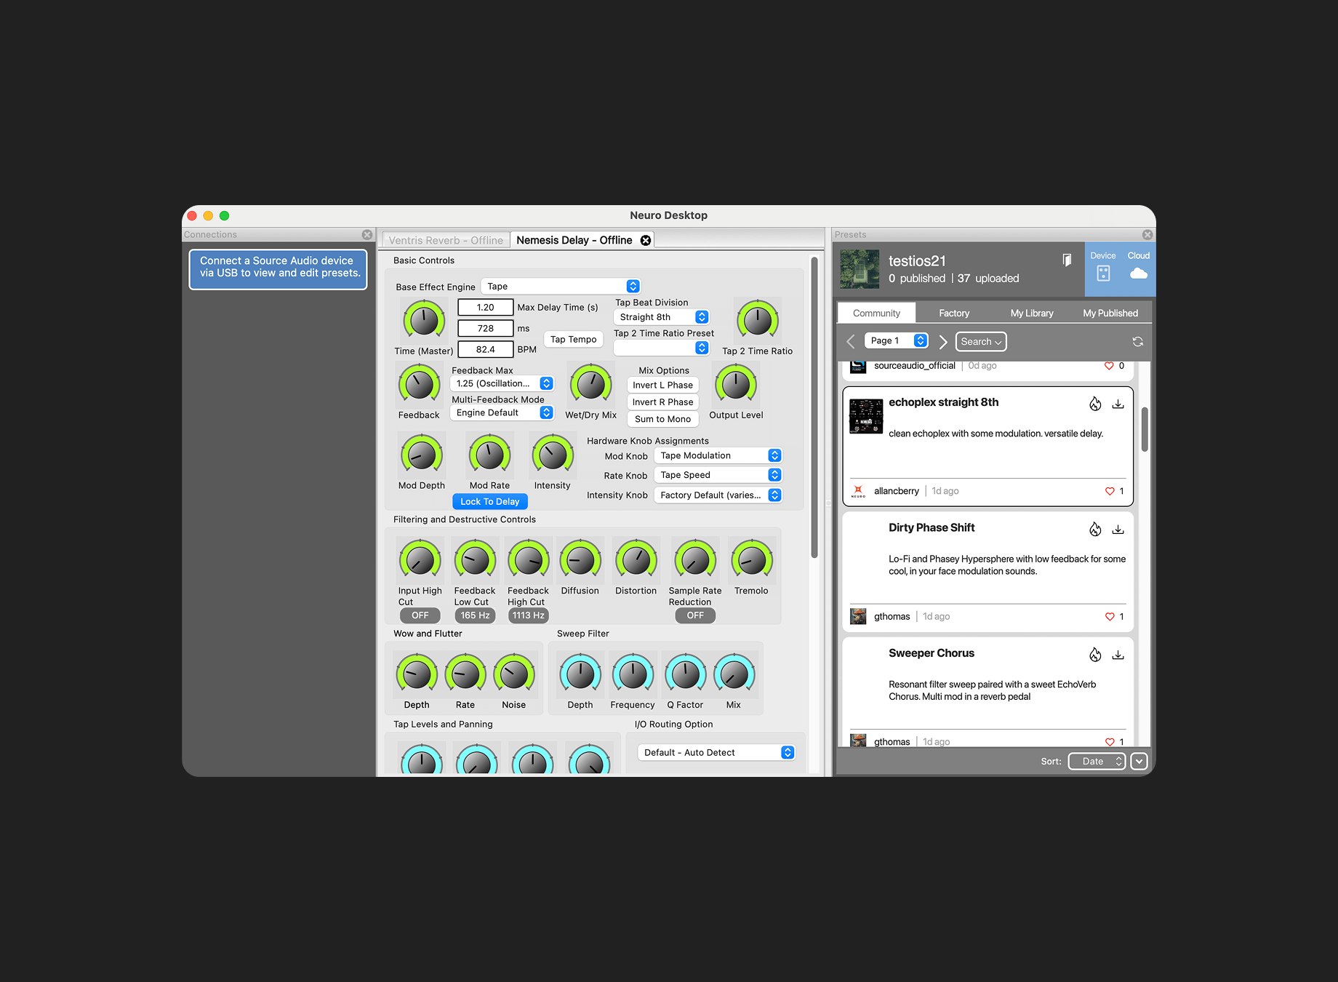Click the heart beside sourceaudio_official post

pos(1109,366)
